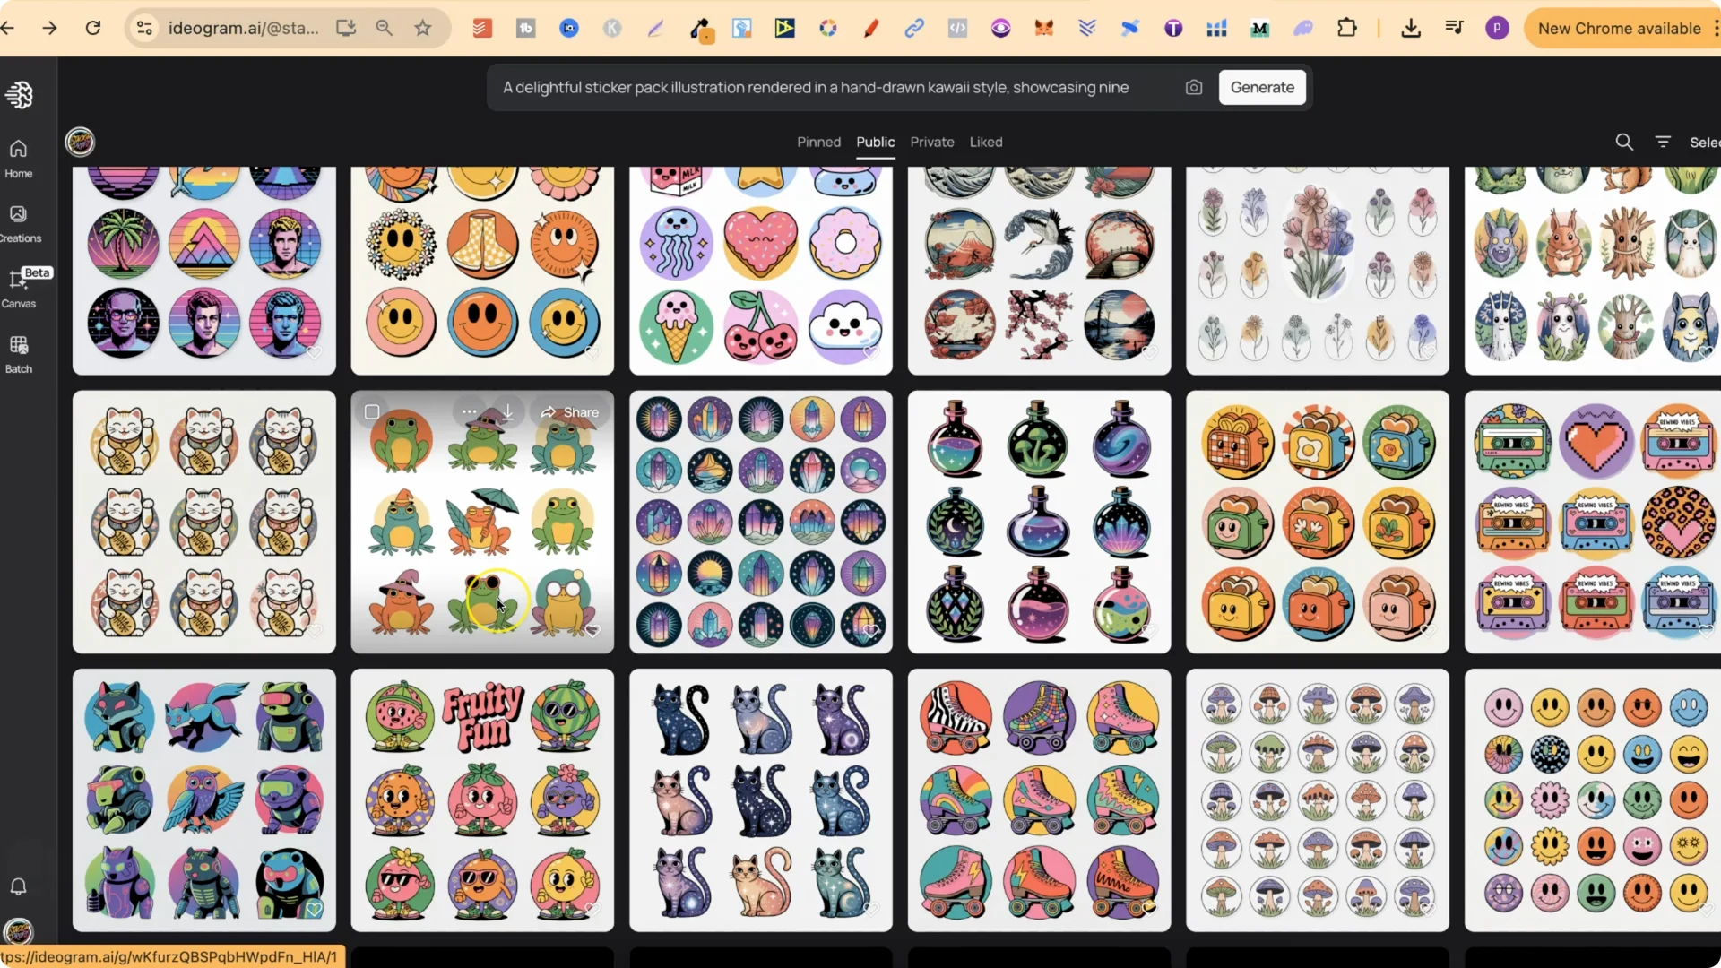Open the Batch tool in sidebar

pyautogui.click(x=18, y=352)
